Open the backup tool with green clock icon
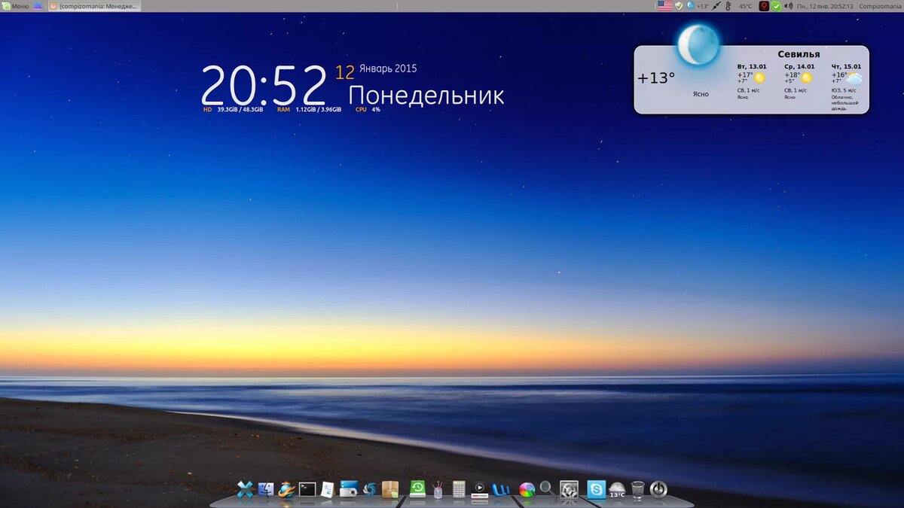The width and height of the screenshot is (904, 508). 417,489
